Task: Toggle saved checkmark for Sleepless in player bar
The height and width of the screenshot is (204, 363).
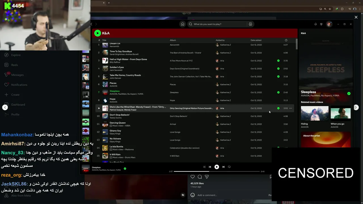Action: pyautogui.click(x=125, y=169)
